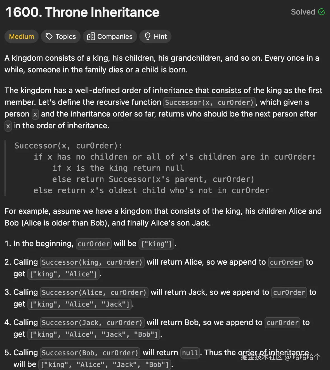
Task: Click the green Solved checkmark icon
Action: tap(322, 12)
